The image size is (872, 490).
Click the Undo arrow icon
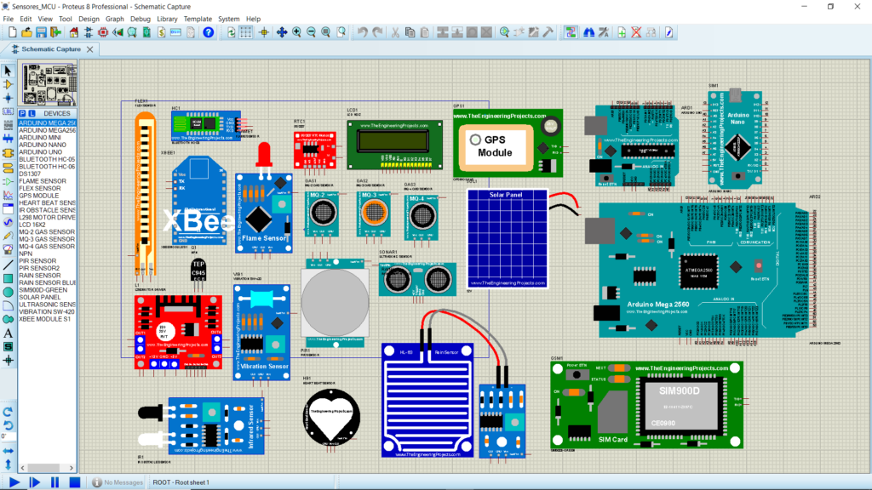[363, 32]
